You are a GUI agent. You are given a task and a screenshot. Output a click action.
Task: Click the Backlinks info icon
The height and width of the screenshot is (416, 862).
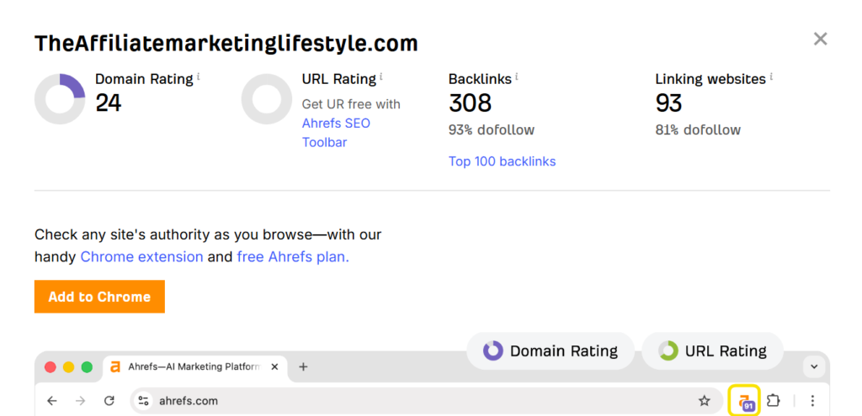point(516,76)
